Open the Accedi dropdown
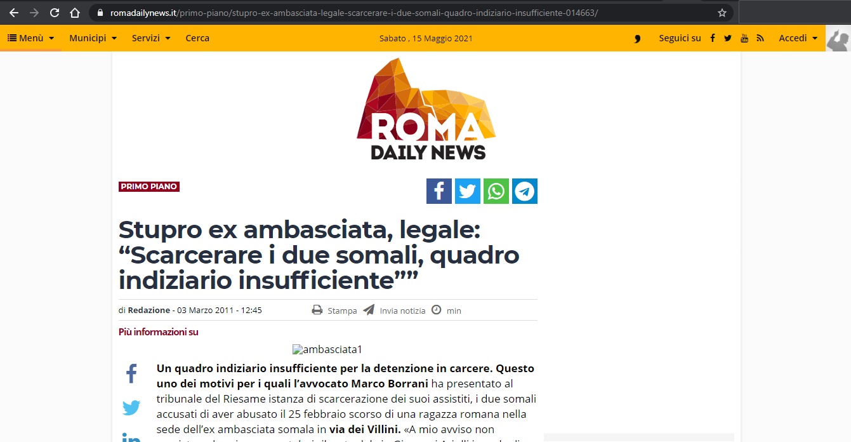Screen dimensions: 851x442 click(798, 38)
